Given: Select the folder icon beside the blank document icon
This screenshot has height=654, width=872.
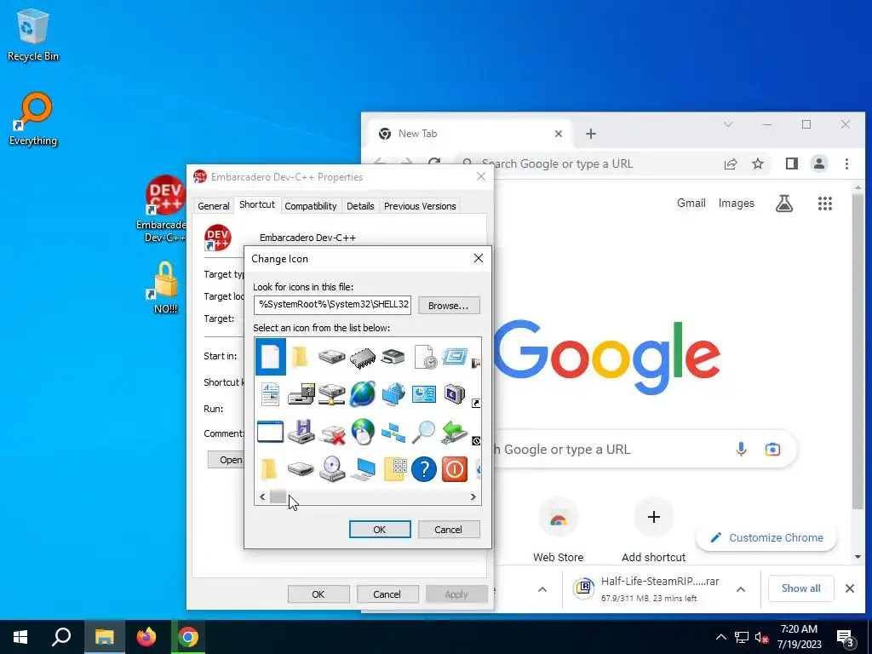Looking at the screenshot, I should [301, 357].
